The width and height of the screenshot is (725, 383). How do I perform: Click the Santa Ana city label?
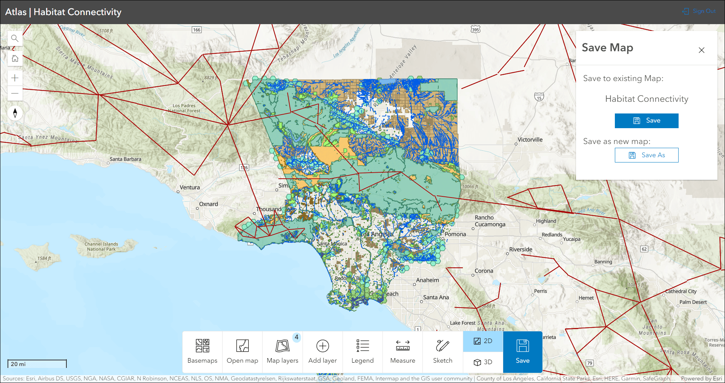coord(436,297)
